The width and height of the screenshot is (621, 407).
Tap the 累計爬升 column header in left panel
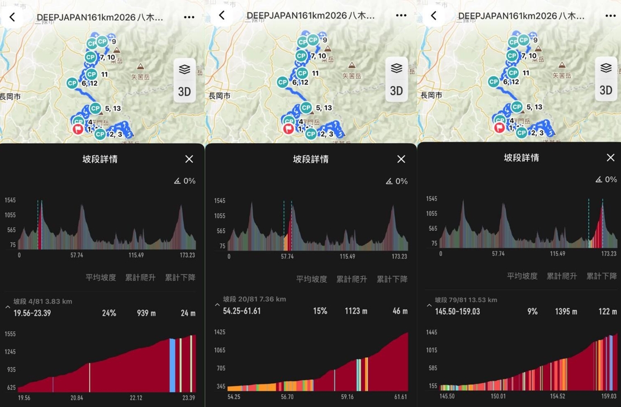pyautogui.click(x=140, y=277)
